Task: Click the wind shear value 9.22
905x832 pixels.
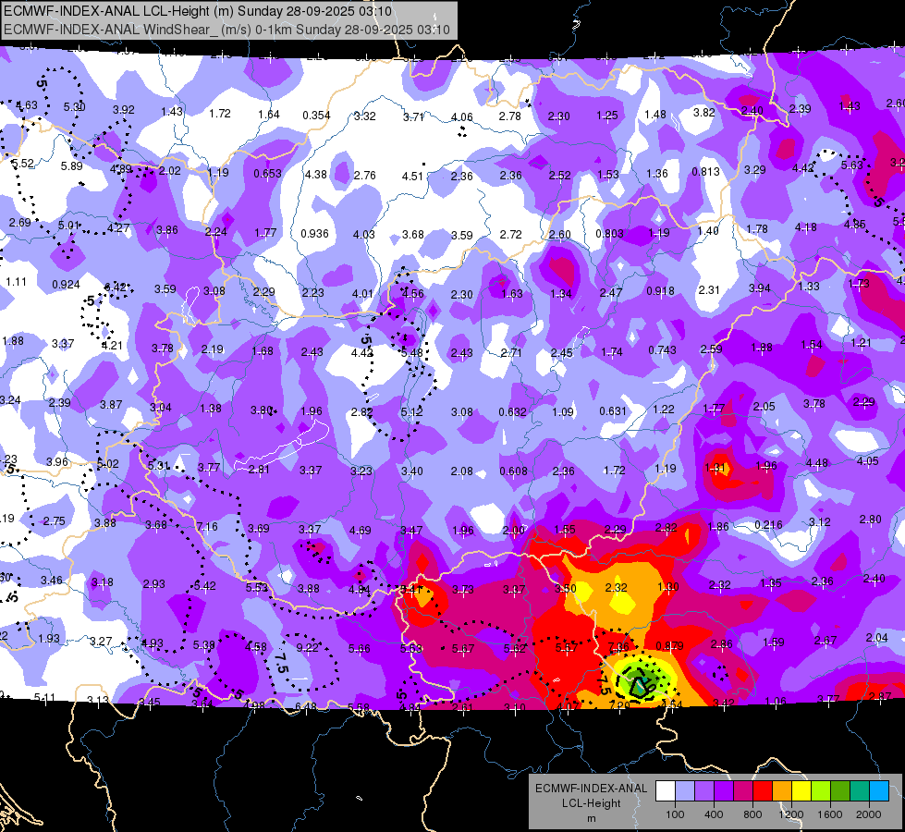Action: (x=308, y=648)
